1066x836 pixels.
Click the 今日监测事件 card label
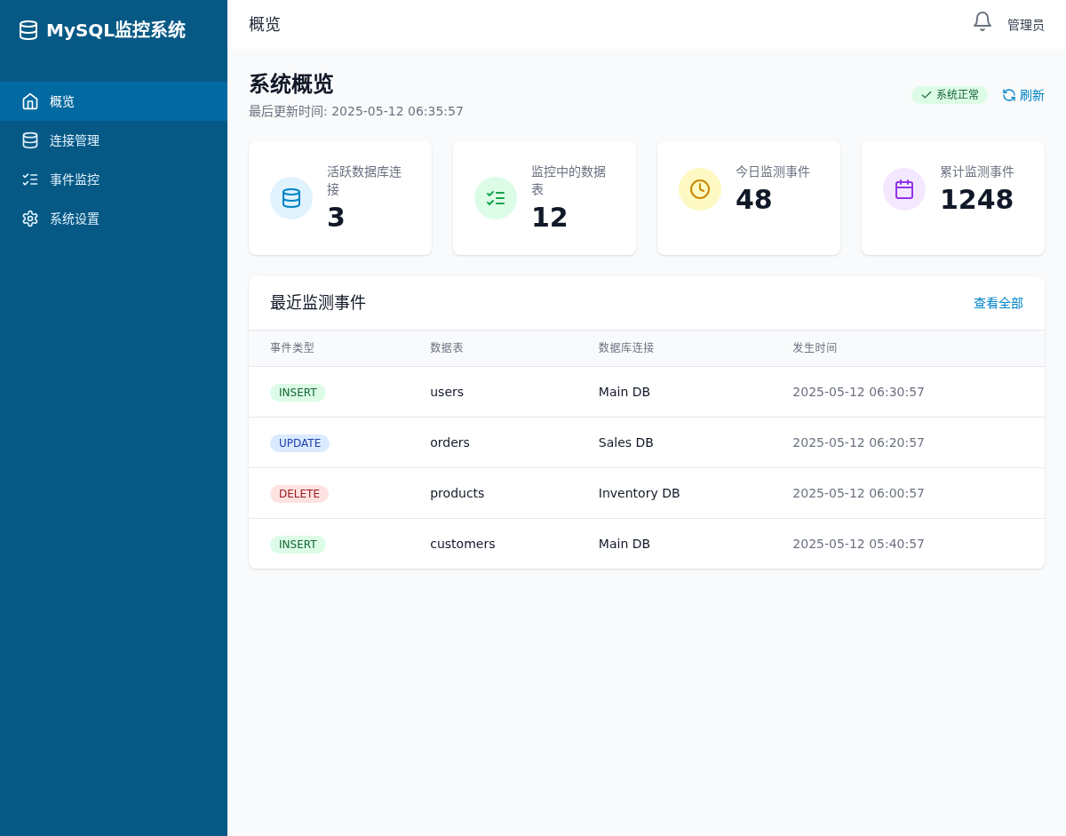[x=773, y=171]
